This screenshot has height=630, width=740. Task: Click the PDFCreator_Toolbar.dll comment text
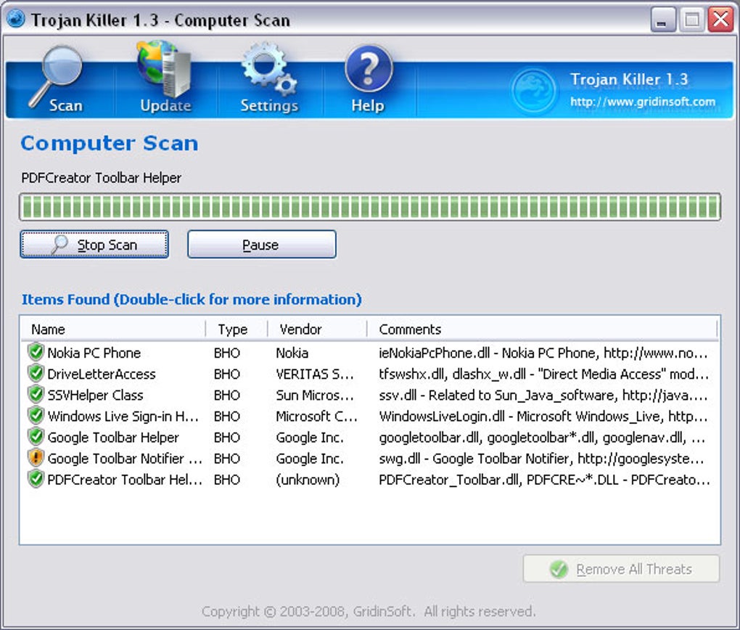coord(544,479)
